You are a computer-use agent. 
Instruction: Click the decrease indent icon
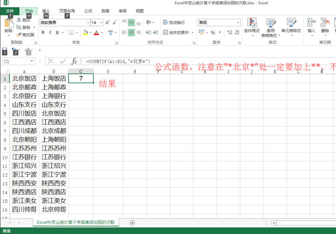tap(148, 33)
